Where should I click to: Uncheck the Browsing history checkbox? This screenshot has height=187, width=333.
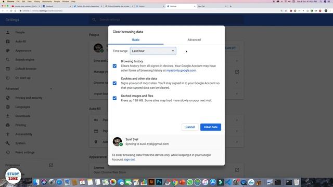coord(114,66)
